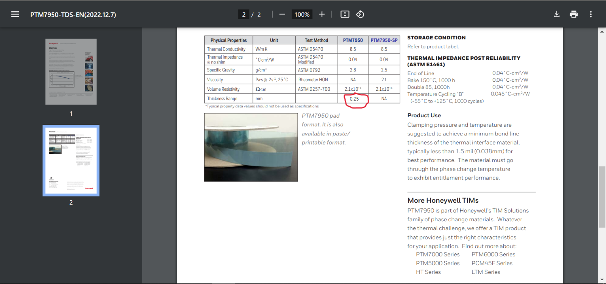The width and height of the screenshot is (606, 284).
Task: Rotate the document counterclockwise
Action: click(x=360, y=14)
